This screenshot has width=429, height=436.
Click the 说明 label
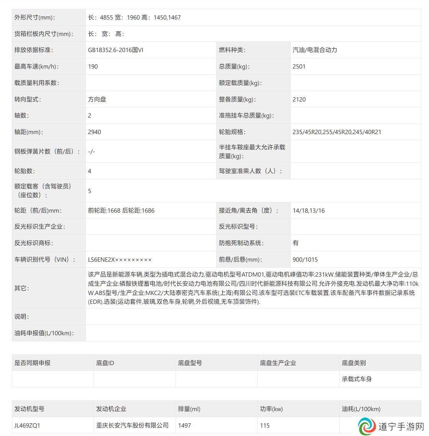point(22,316)
